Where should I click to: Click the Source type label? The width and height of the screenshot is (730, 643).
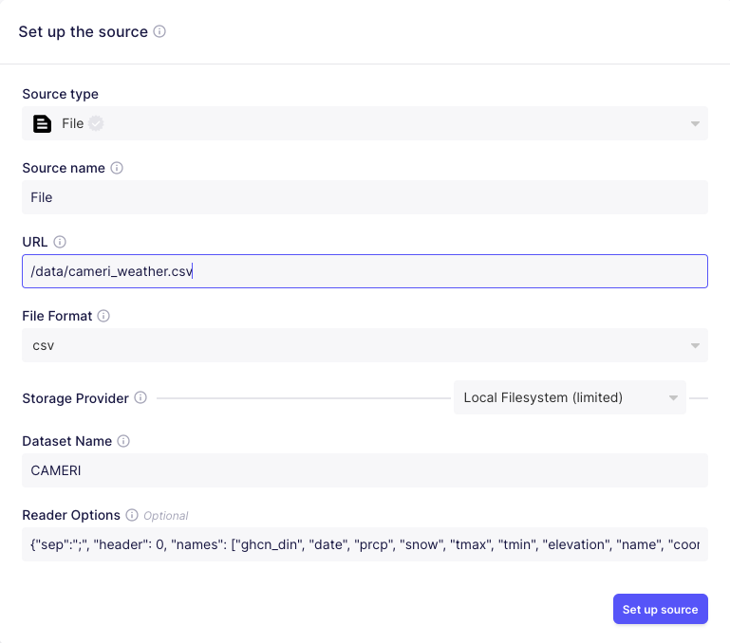[x=60, y=94]
